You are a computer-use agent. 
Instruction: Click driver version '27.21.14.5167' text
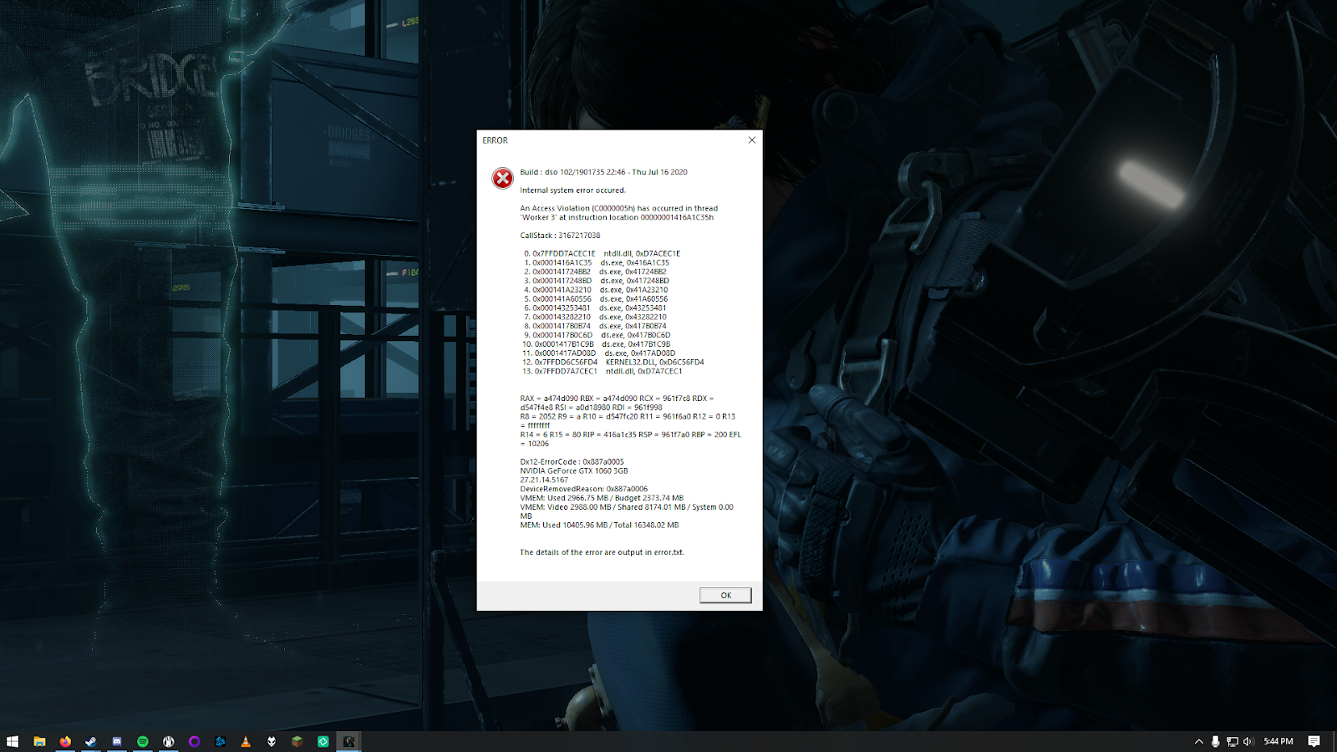click(x=544, y=480)
